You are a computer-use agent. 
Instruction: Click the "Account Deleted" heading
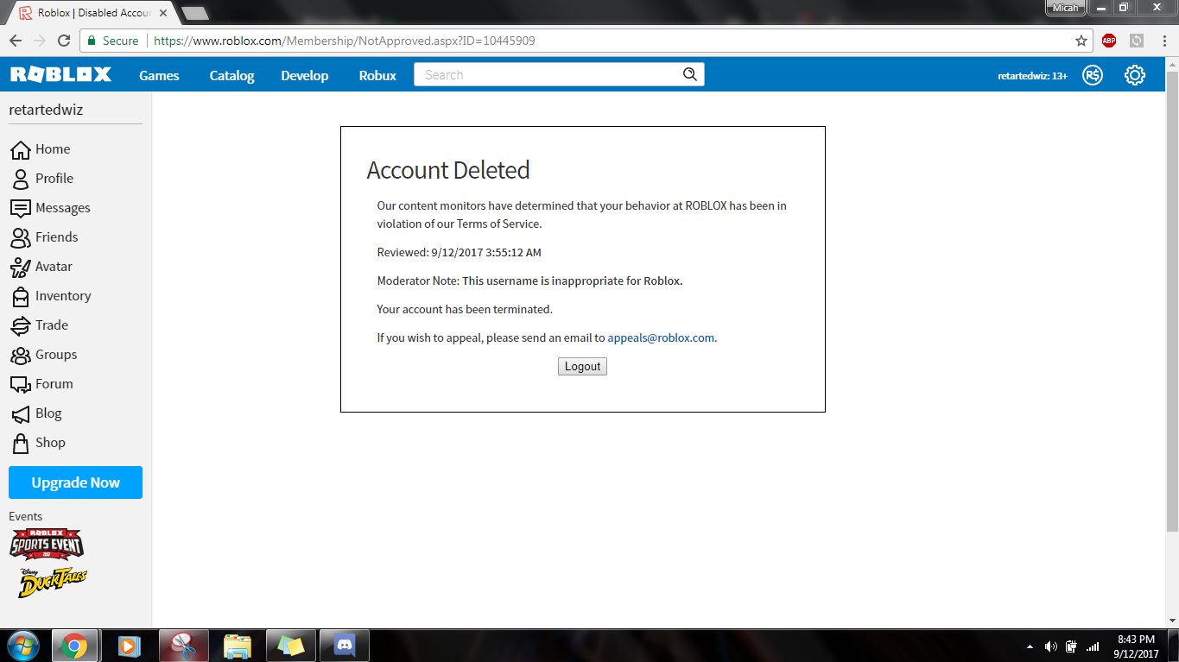pyautogui.click(x=448, y=170)
